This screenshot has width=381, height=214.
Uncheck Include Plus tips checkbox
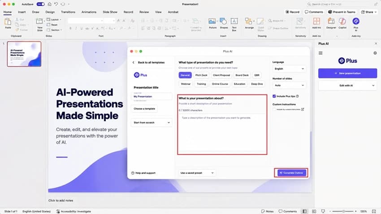click(274, 96)
